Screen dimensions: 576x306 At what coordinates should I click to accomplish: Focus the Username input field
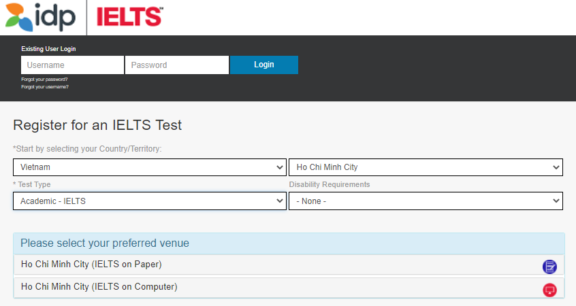coord(72,65)
